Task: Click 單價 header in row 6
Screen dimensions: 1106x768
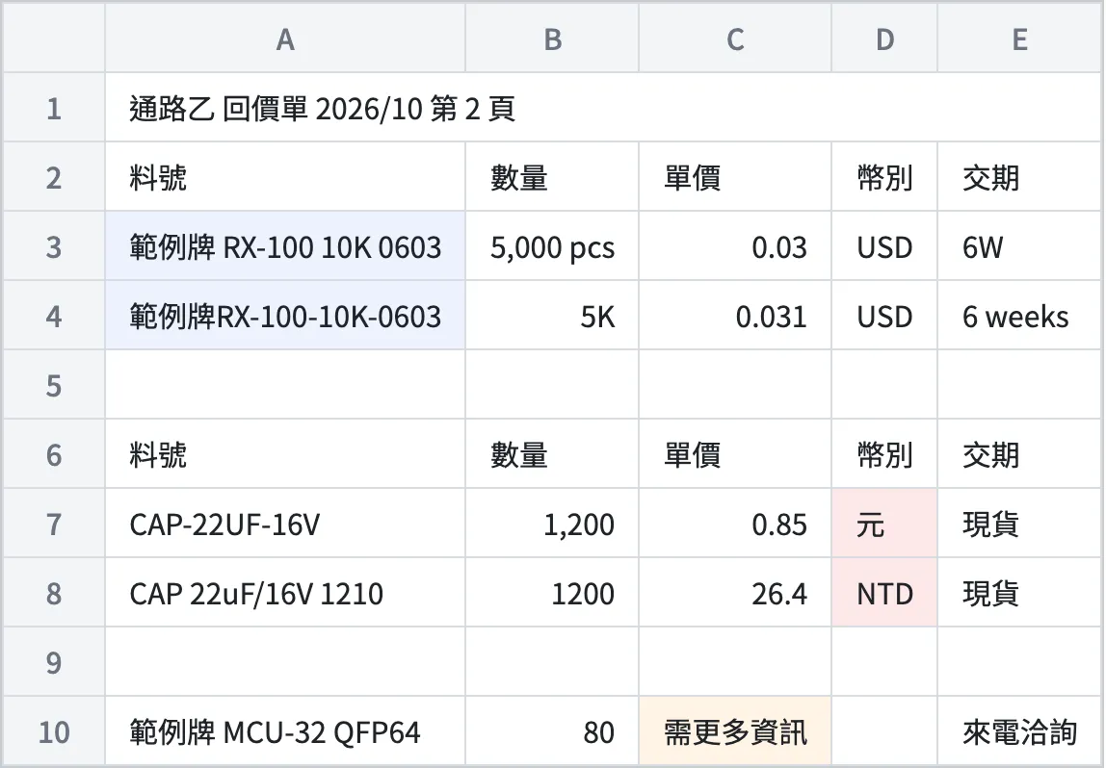Action: tap(735, 453)
